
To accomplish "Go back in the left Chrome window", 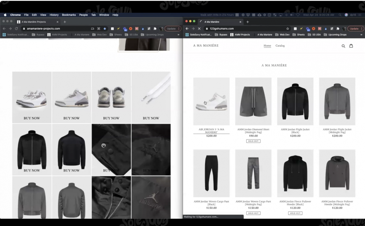I will pos(4,29).
